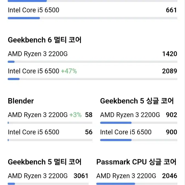The width and height of the screenshot is (185, 185).
Task: Click the Passmark score 2046
Action: (170, 176)
